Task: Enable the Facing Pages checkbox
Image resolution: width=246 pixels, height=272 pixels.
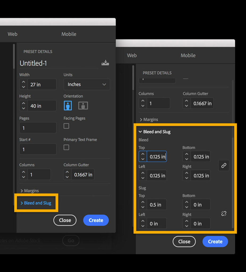Action: coord(66,126)
